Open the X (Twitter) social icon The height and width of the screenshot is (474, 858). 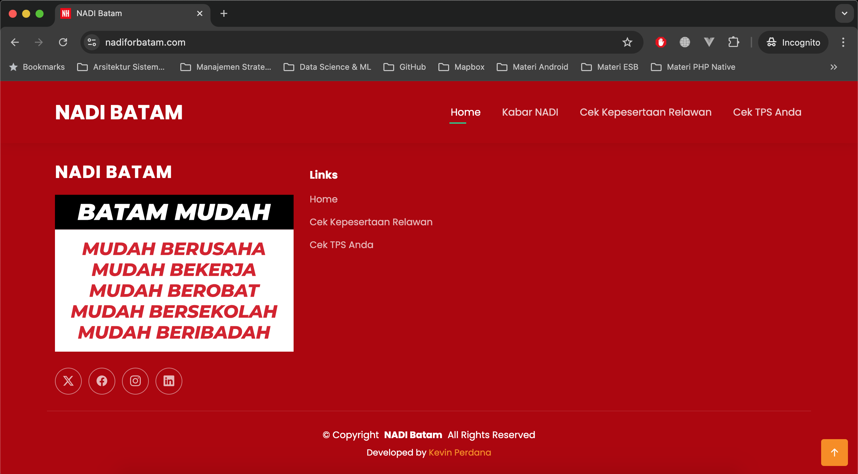pyautogui.click(x=68, y=381)
